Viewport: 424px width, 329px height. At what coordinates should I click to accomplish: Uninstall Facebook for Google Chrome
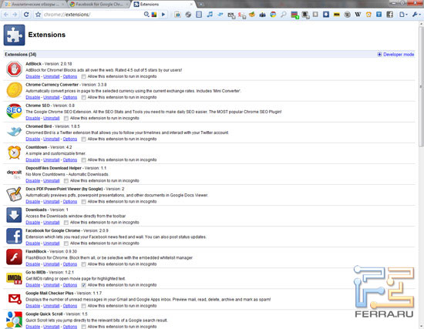pyautogui.click(x=52, y=243)
